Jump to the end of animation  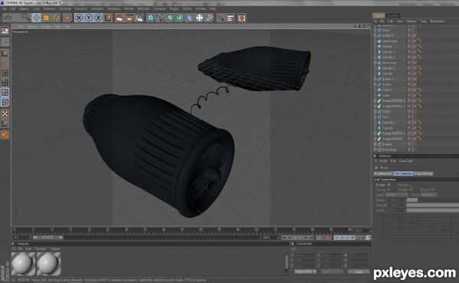point(311,238)
